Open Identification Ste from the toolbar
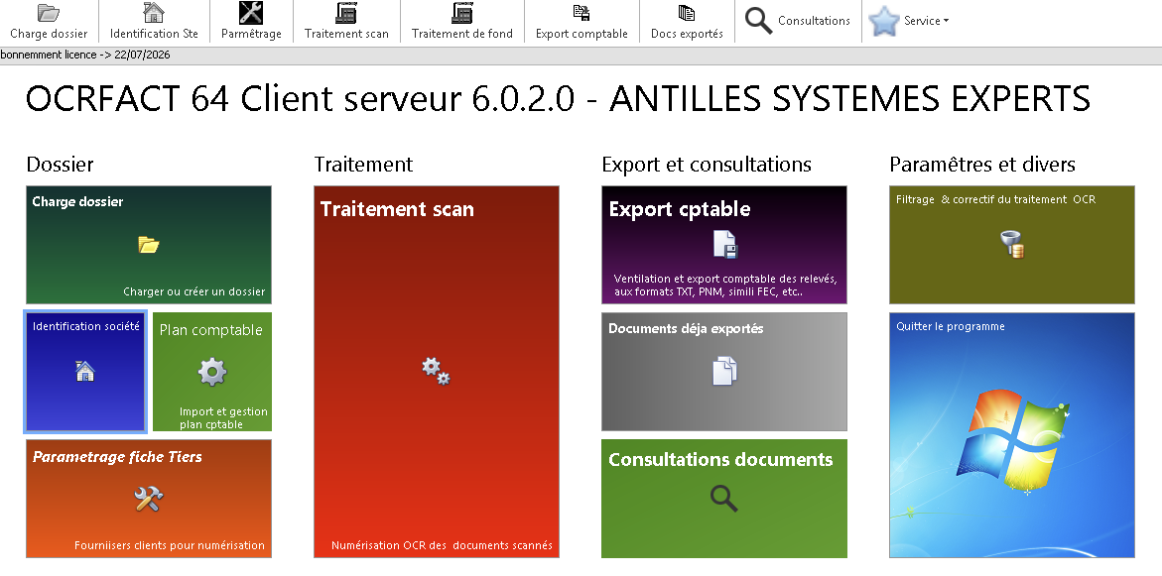Viewport: 1162px width, 576px height. click(154, 14)
